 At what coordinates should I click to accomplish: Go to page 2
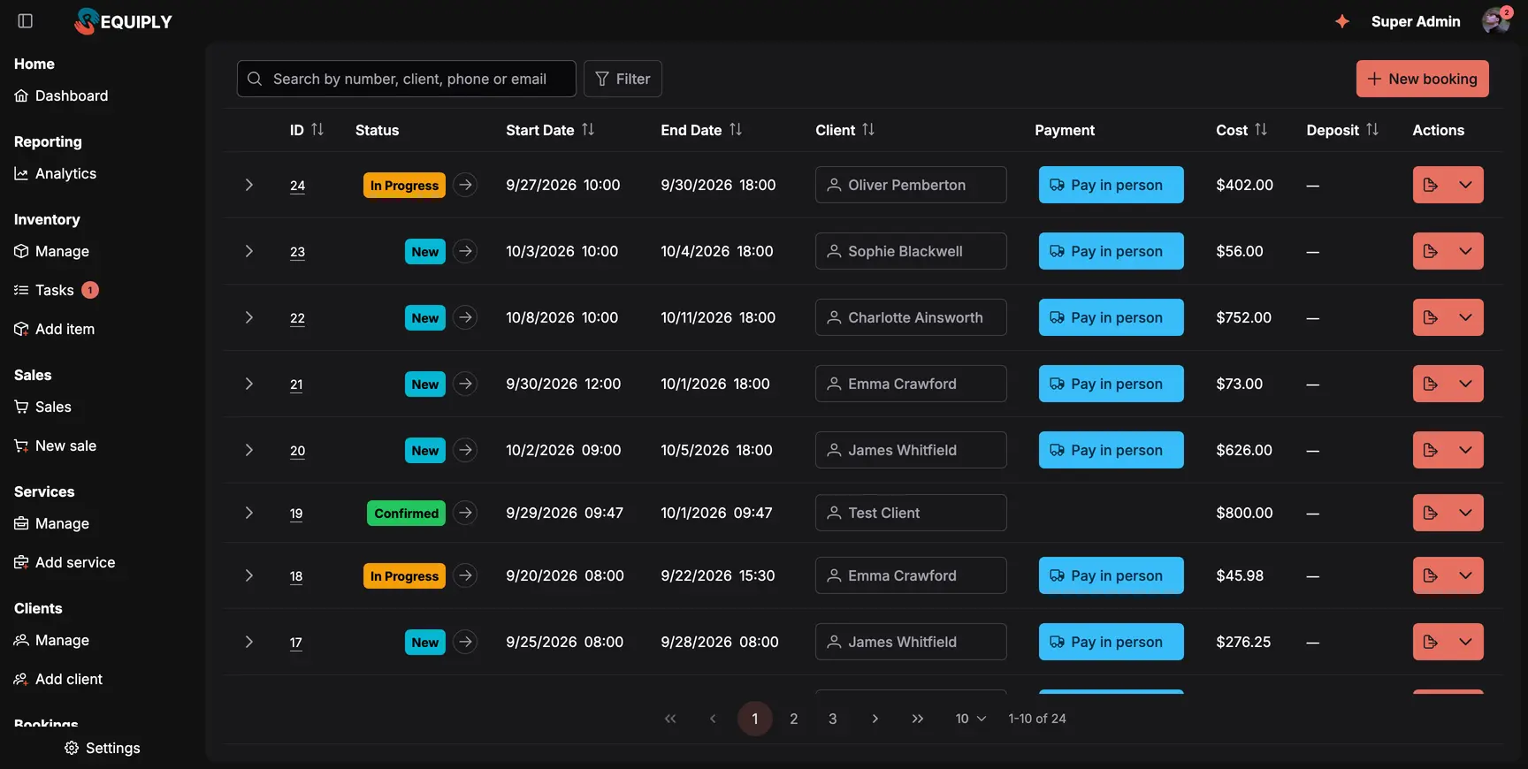pos(794,719)
